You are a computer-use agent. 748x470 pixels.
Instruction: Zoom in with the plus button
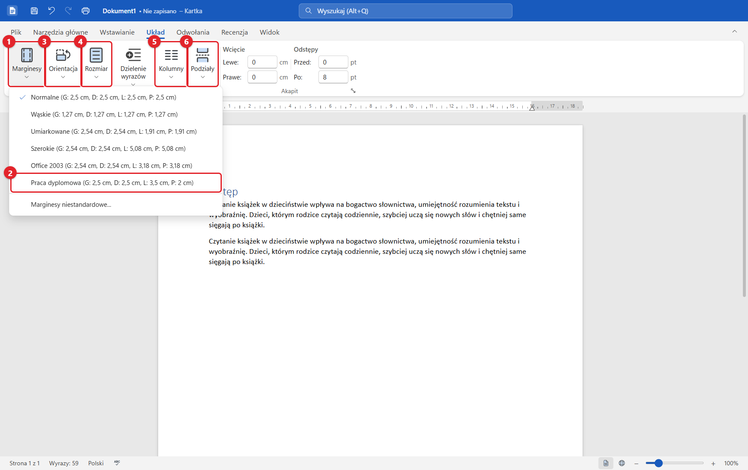pyautogui.click(x=713, y=464)
